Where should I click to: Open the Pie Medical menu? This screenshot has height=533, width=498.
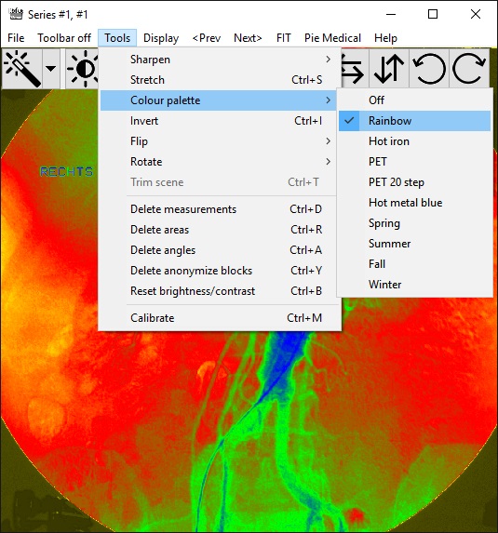(332, 38)
